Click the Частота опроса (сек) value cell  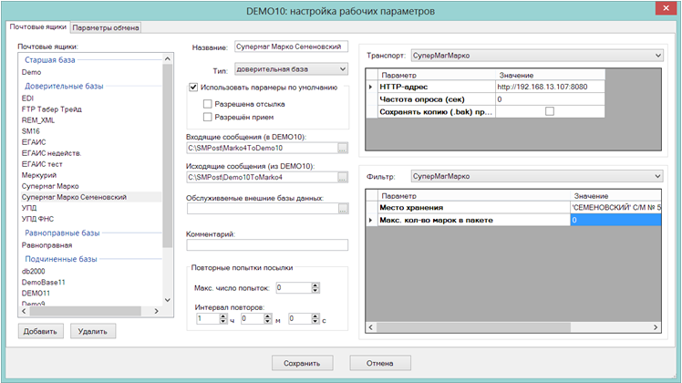550,99
